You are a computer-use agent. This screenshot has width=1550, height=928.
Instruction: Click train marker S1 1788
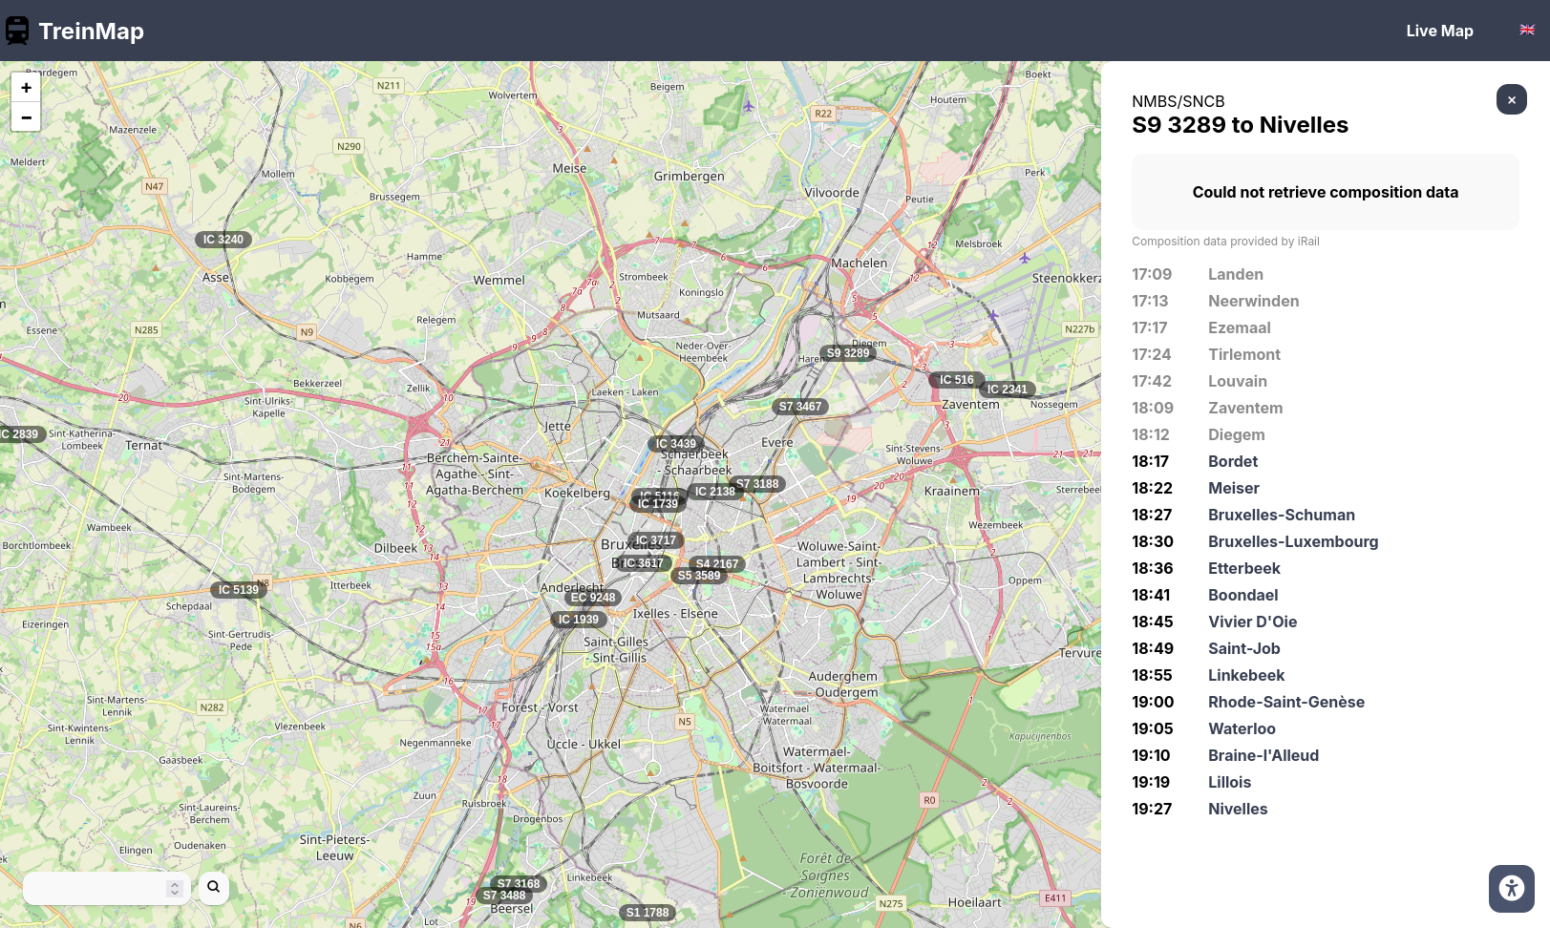click(x=647, y=913)
